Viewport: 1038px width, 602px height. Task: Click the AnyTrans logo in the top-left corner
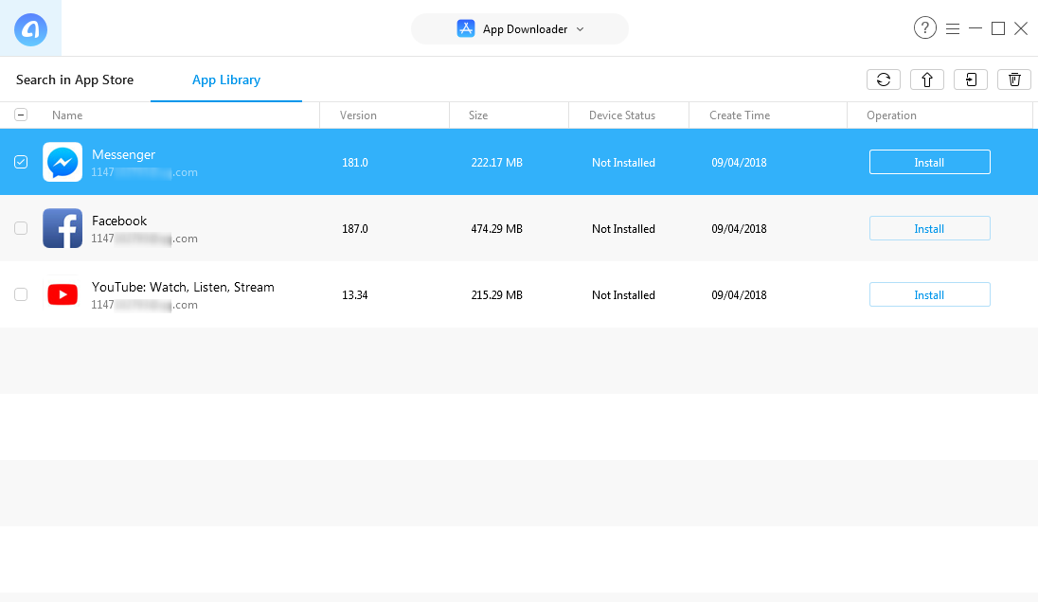pos(30,28)
